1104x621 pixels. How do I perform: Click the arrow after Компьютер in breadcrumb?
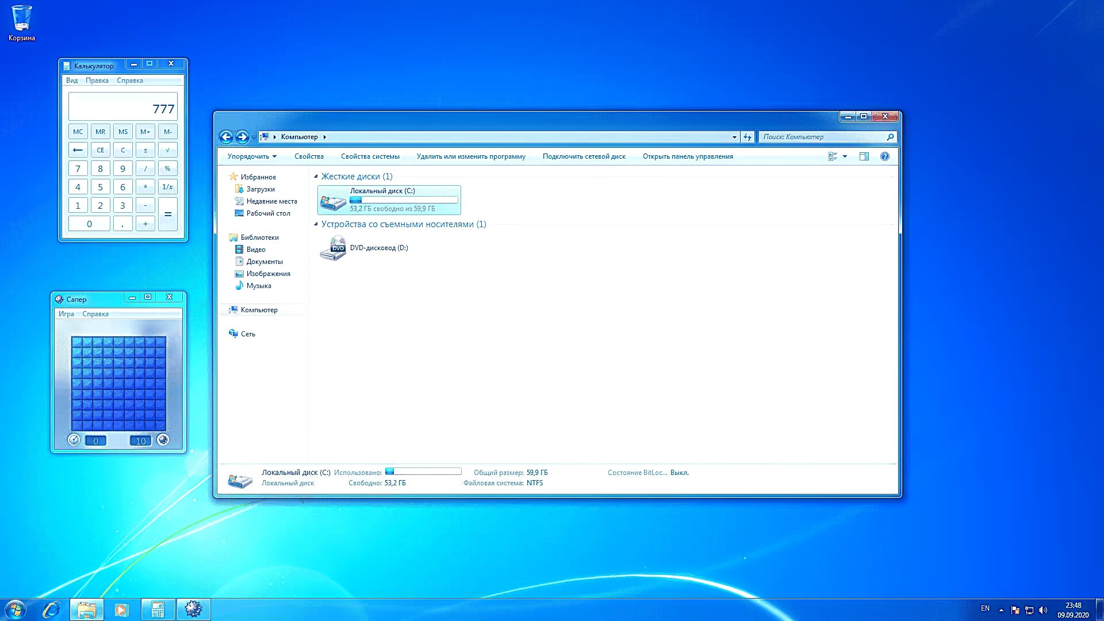click(324, 137)
